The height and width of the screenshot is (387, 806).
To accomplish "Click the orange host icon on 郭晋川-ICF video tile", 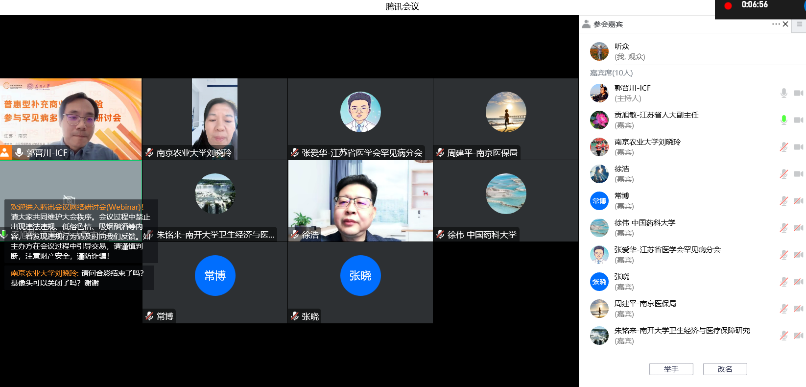I will [5, 152].
